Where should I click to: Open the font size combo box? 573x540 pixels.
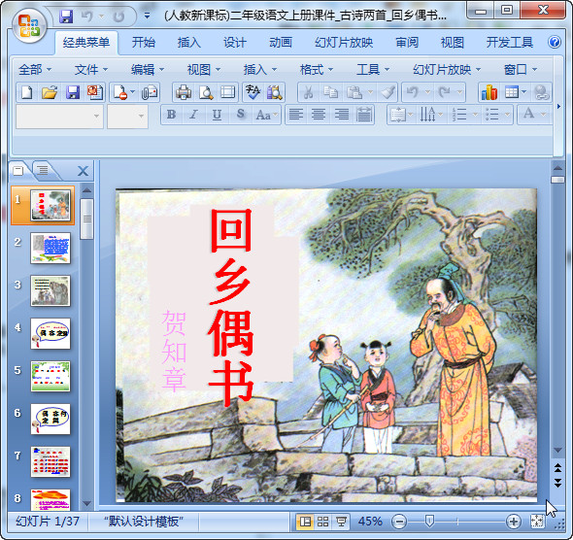[x=127, y=117]
